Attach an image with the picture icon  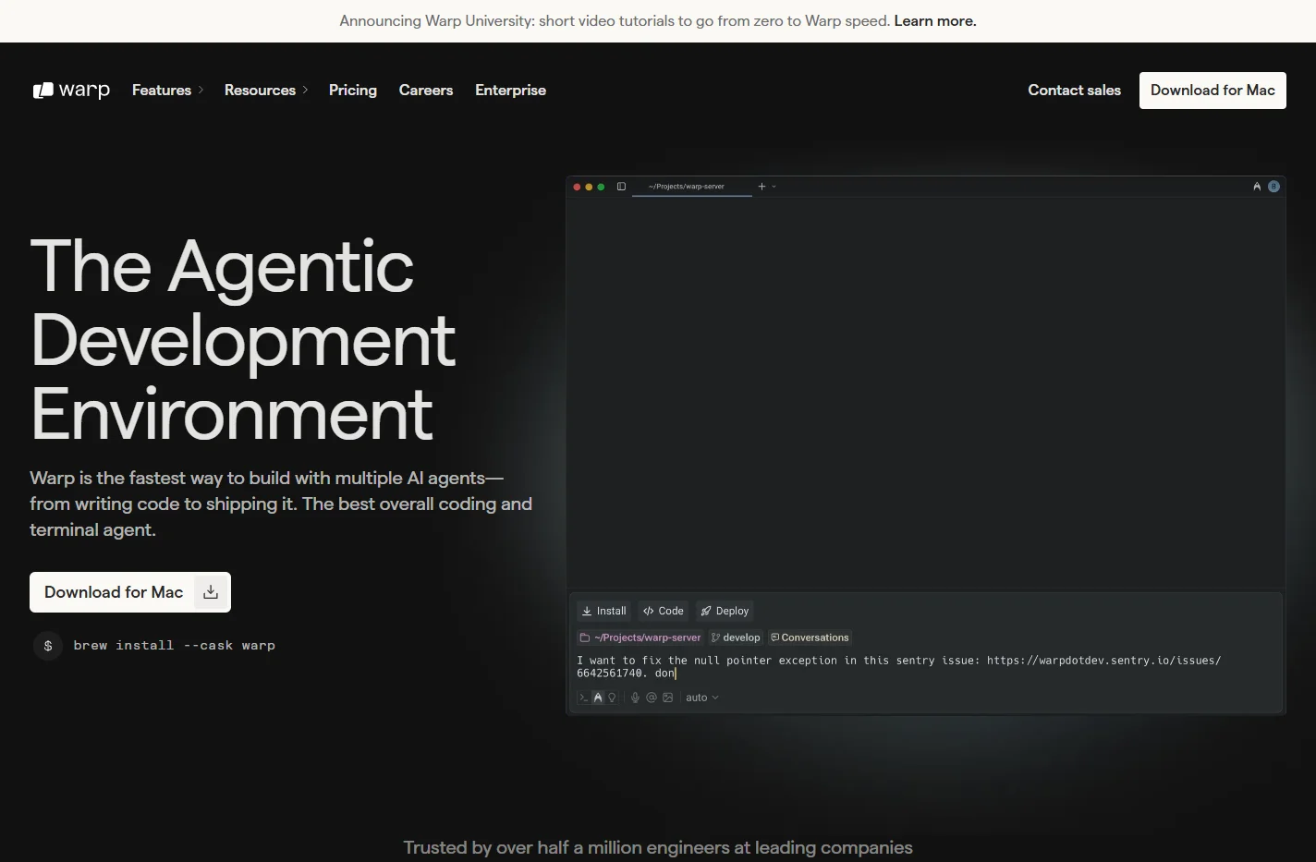click(668, 698)
